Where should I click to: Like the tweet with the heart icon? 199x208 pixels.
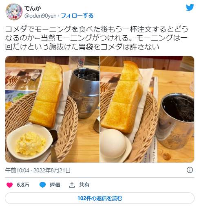tap(9, 185)
